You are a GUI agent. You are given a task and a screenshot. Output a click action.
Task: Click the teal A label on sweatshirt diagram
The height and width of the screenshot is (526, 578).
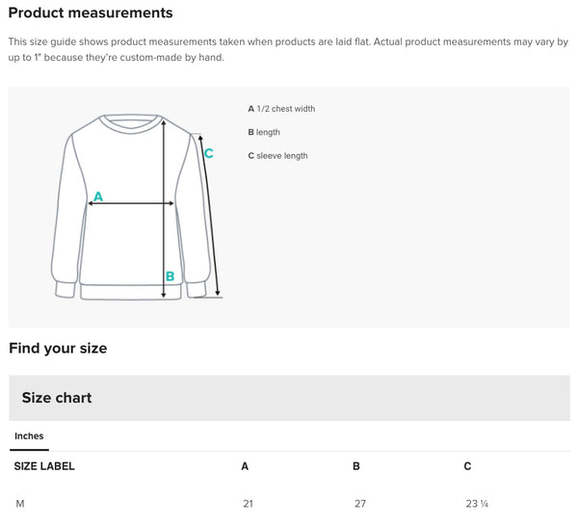(x=97, y=197)
